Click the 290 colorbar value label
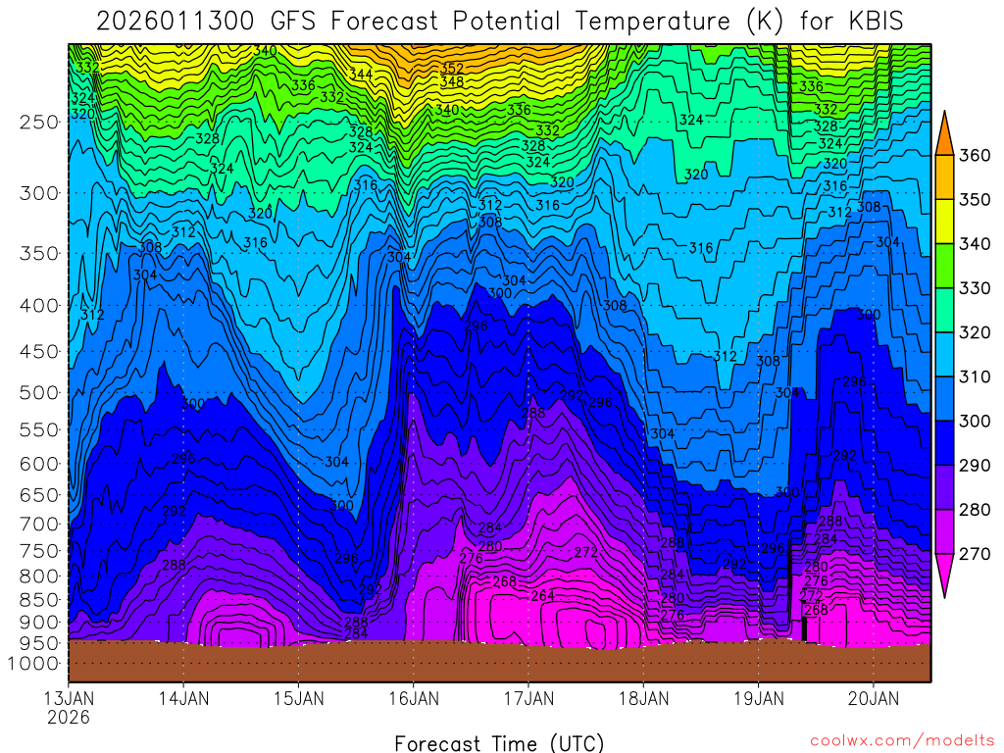Screen dimensions: 1004x753 tap(975, 465)
